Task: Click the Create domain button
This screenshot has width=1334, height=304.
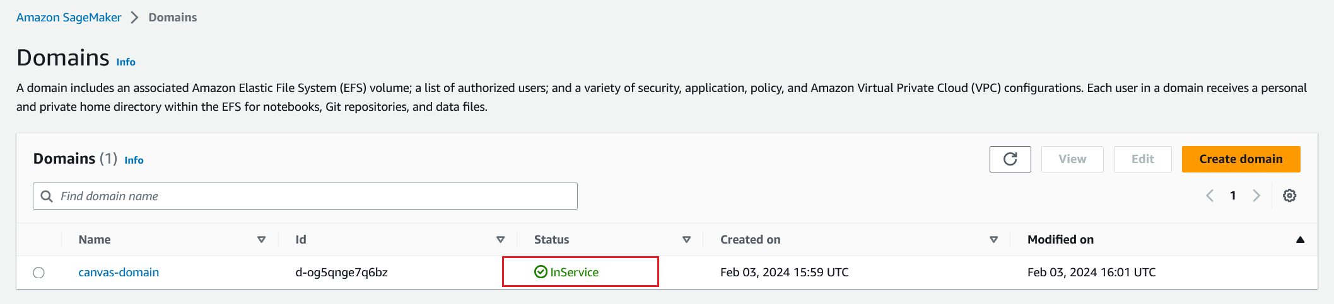Action: click(x=1241, y=159)
